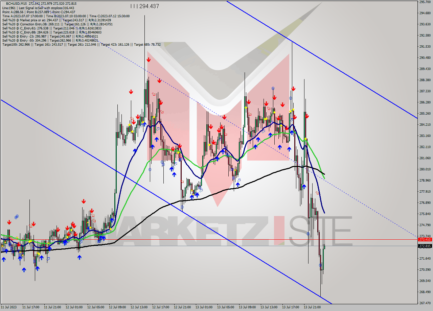433x311 pixels.
Task: Click the 'Sell %10 @ C_Entry88' line
Action: [x=51, y=32]
